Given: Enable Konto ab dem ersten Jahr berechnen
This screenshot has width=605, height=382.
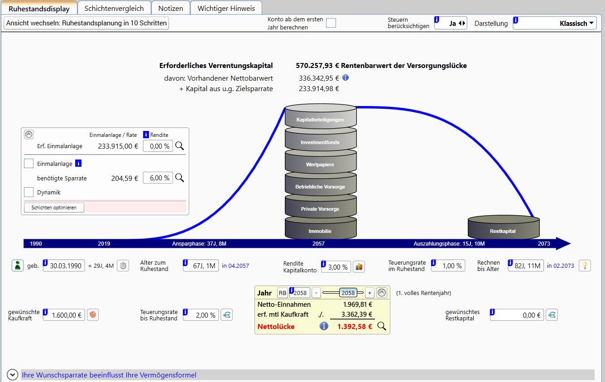Looking at the screenshot, I should (x=331, y=23).
